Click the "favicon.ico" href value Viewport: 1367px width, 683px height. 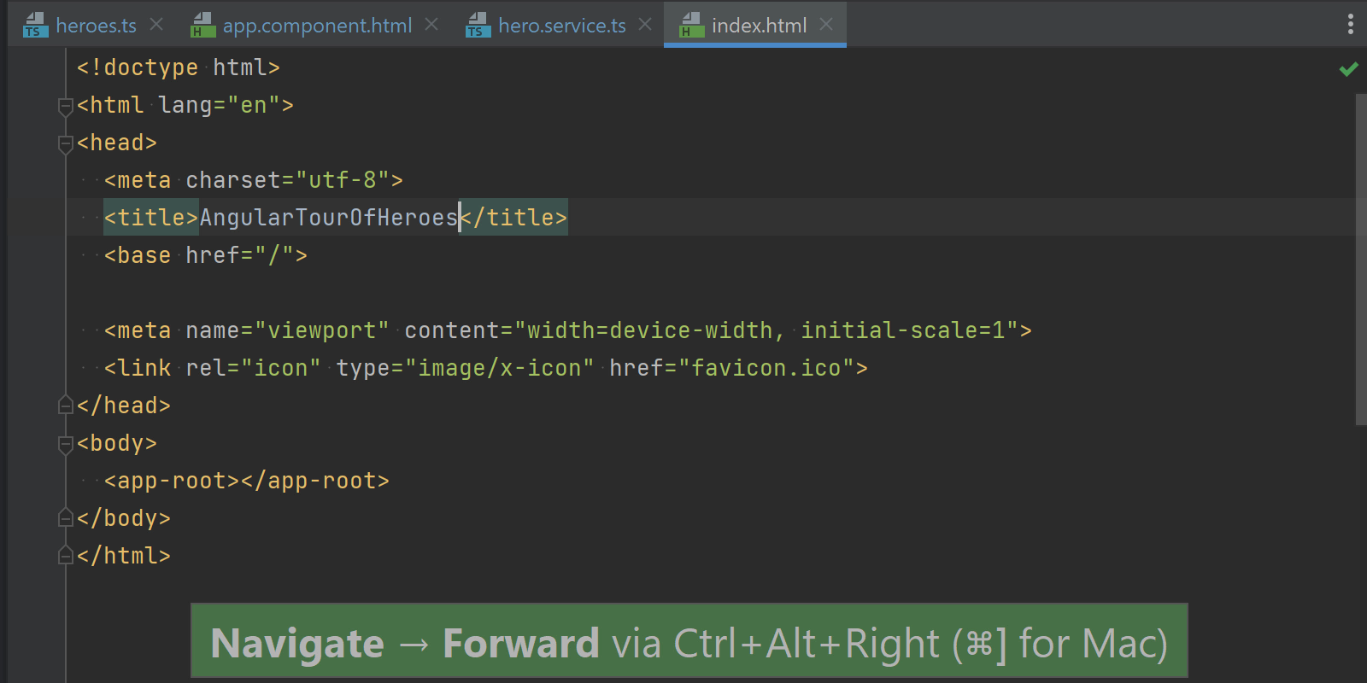(766, 368)
